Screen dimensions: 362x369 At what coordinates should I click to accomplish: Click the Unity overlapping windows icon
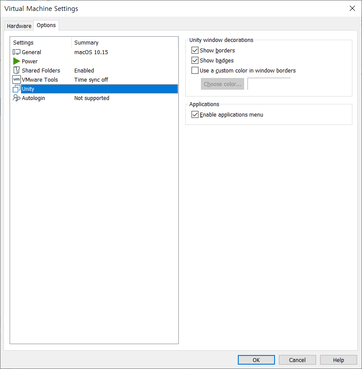tap(17, 89)
